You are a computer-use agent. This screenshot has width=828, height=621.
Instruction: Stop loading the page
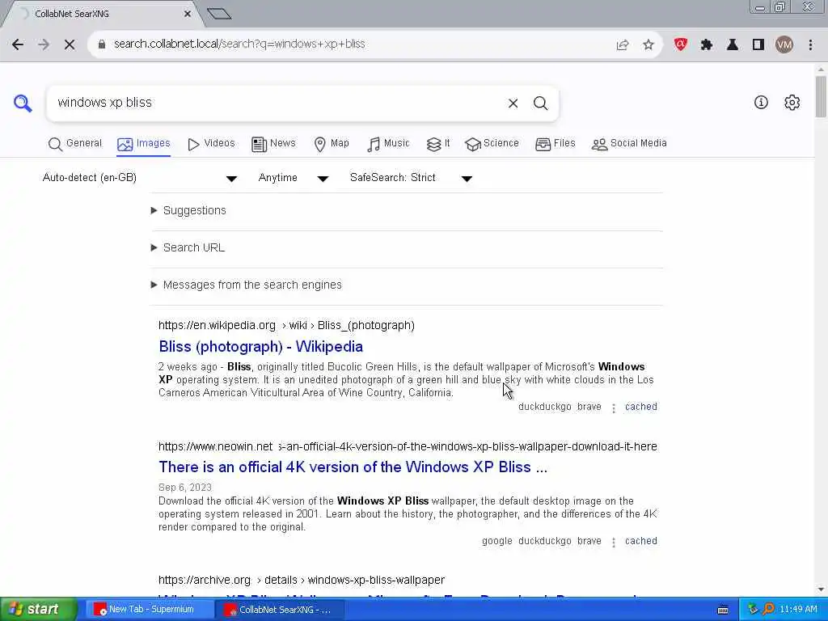click(70, 44)
